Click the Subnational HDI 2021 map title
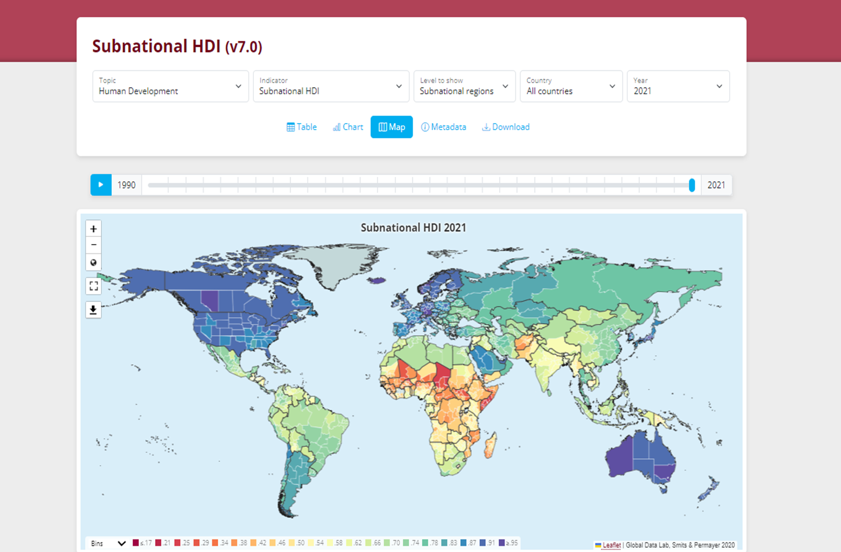The height and width of the screenshot is (552, 841). click(x=413, y=228)
